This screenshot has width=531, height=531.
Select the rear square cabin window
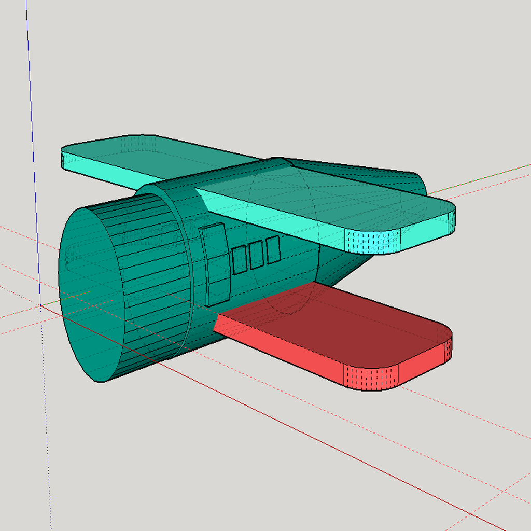[x=272, y=249]
